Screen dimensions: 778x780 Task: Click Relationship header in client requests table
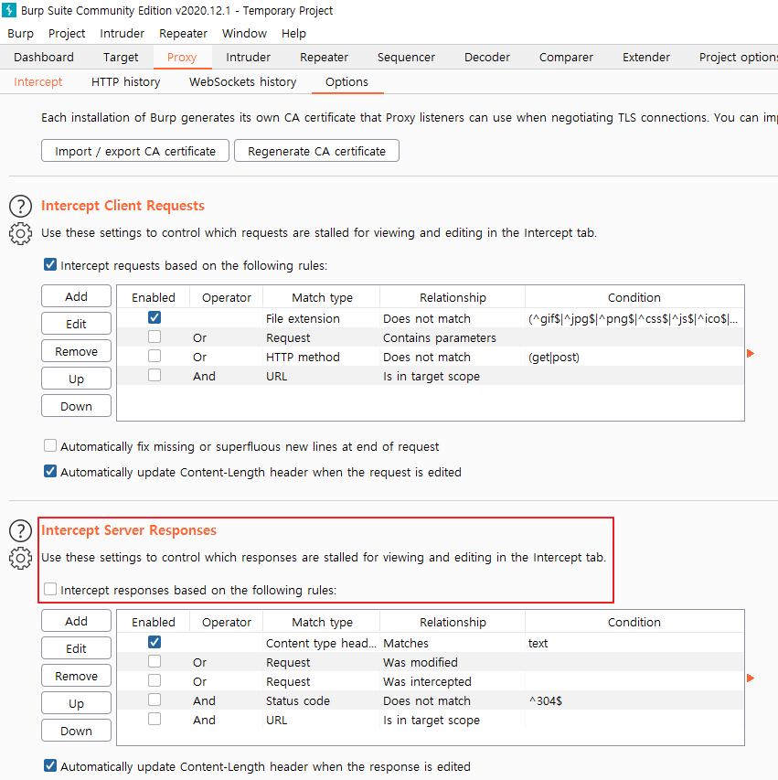453,297
